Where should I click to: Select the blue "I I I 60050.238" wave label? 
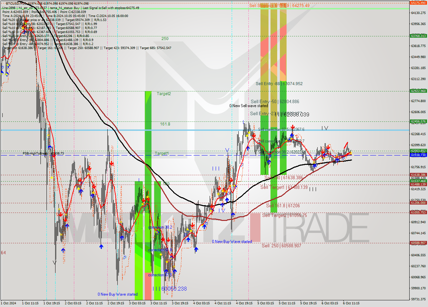pos(170,289)
